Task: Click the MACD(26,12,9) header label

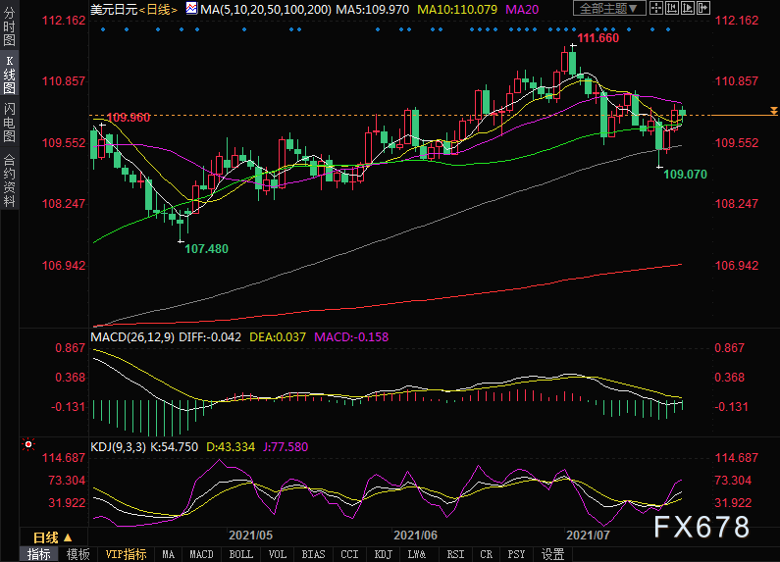Action: [132, 337]
